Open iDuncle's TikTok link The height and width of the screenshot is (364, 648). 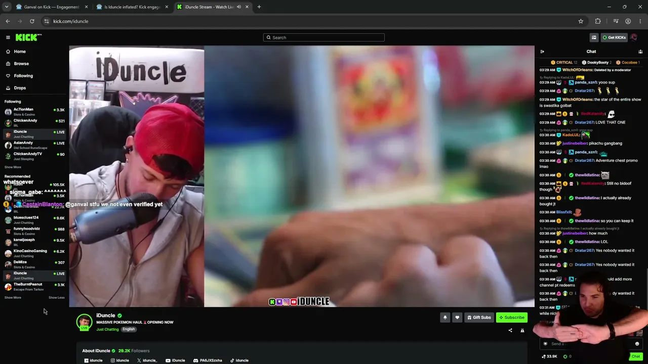pyautogui.click(x=239, y=360)
